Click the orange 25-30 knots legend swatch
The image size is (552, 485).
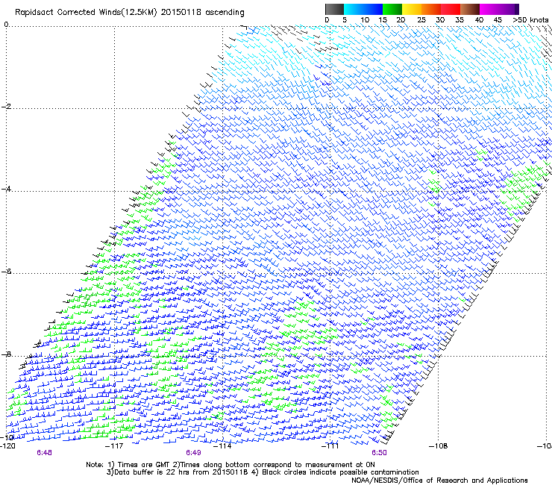point(431,9)
